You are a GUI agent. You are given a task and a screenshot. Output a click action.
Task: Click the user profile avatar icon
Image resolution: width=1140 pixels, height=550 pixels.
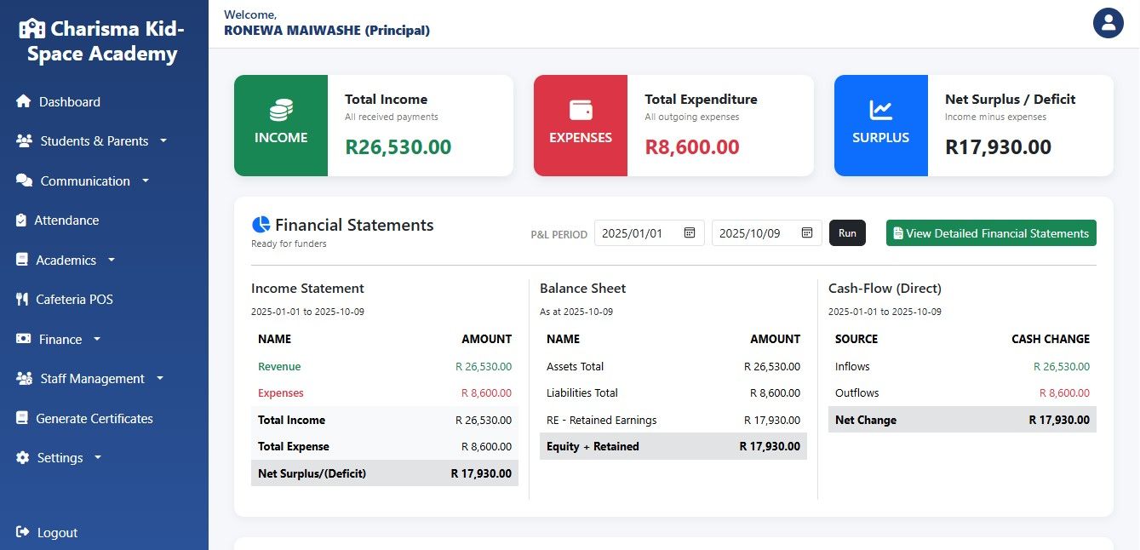1108,23
